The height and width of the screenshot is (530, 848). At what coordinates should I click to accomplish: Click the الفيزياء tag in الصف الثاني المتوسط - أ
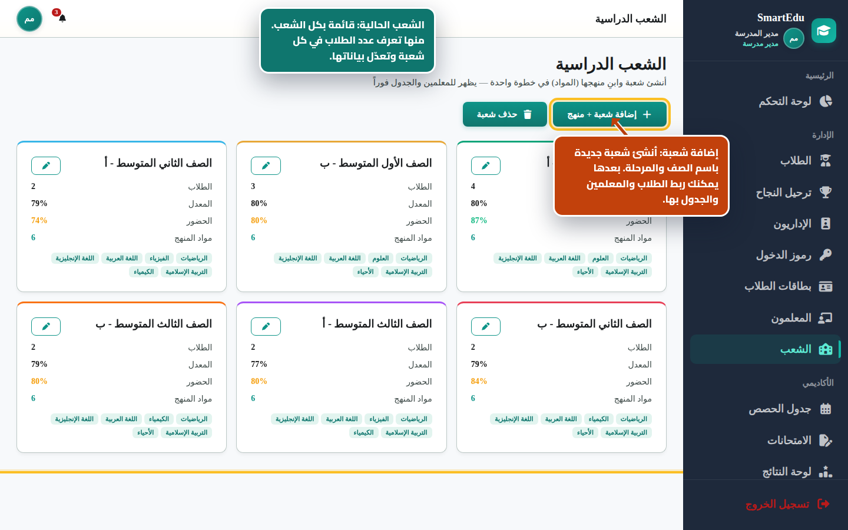pos(159,258)
